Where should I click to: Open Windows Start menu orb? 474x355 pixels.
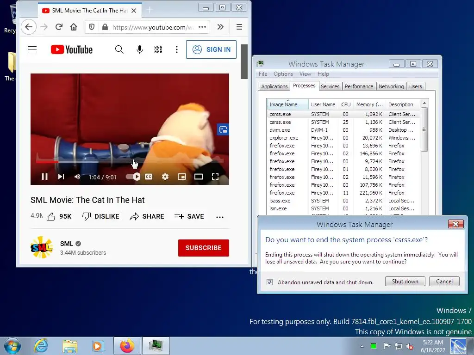[x=12, y=346]
